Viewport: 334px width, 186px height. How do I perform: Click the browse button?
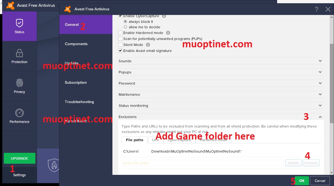pyautogui.click(x=311, y=163)
